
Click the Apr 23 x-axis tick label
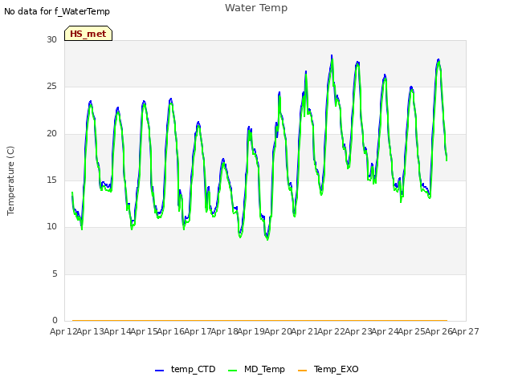click(358, 331)
